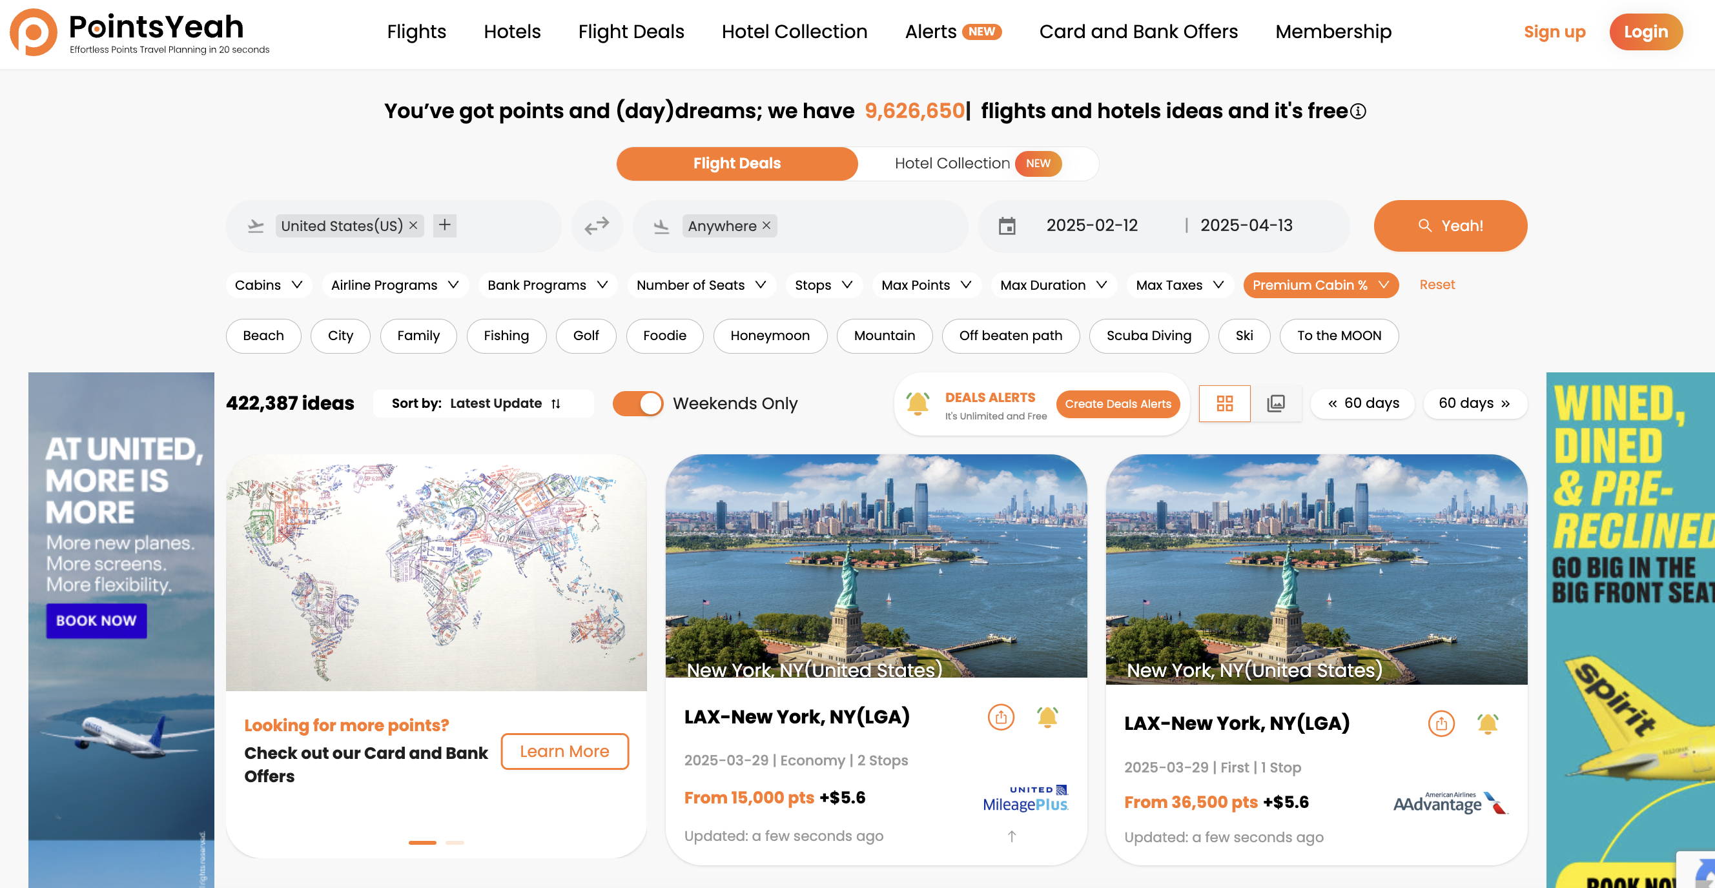Share the 36,500 pts First class deal
Viewport: 1715px width, 888px height.
tap(1441, 723)
